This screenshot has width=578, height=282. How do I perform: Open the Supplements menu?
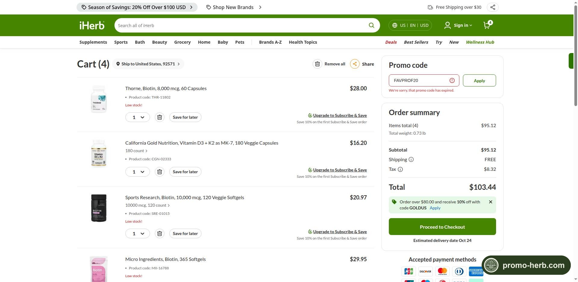coord(93,42)
